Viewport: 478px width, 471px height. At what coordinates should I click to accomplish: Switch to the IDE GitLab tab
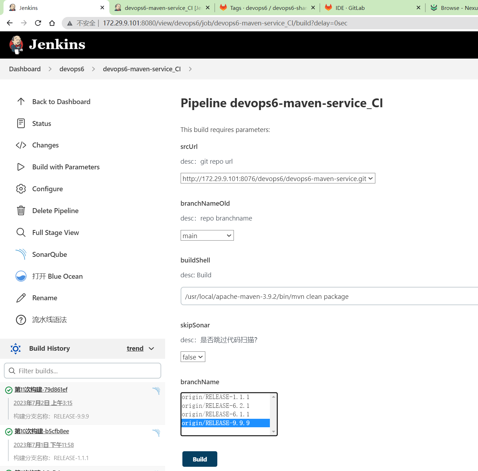pos(373,8)
